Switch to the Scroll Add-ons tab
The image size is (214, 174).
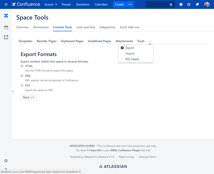tap(130, 27)
